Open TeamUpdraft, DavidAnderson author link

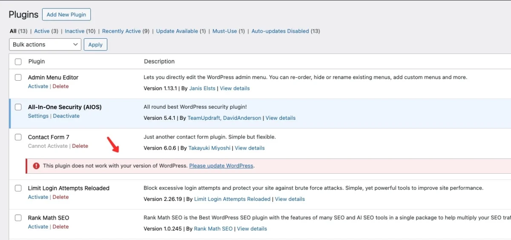point(224,118)
